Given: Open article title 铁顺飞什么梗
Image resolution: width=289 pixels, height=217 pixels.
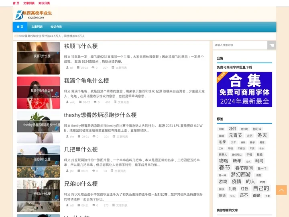Looking at the screenshot, I should 81,46.
